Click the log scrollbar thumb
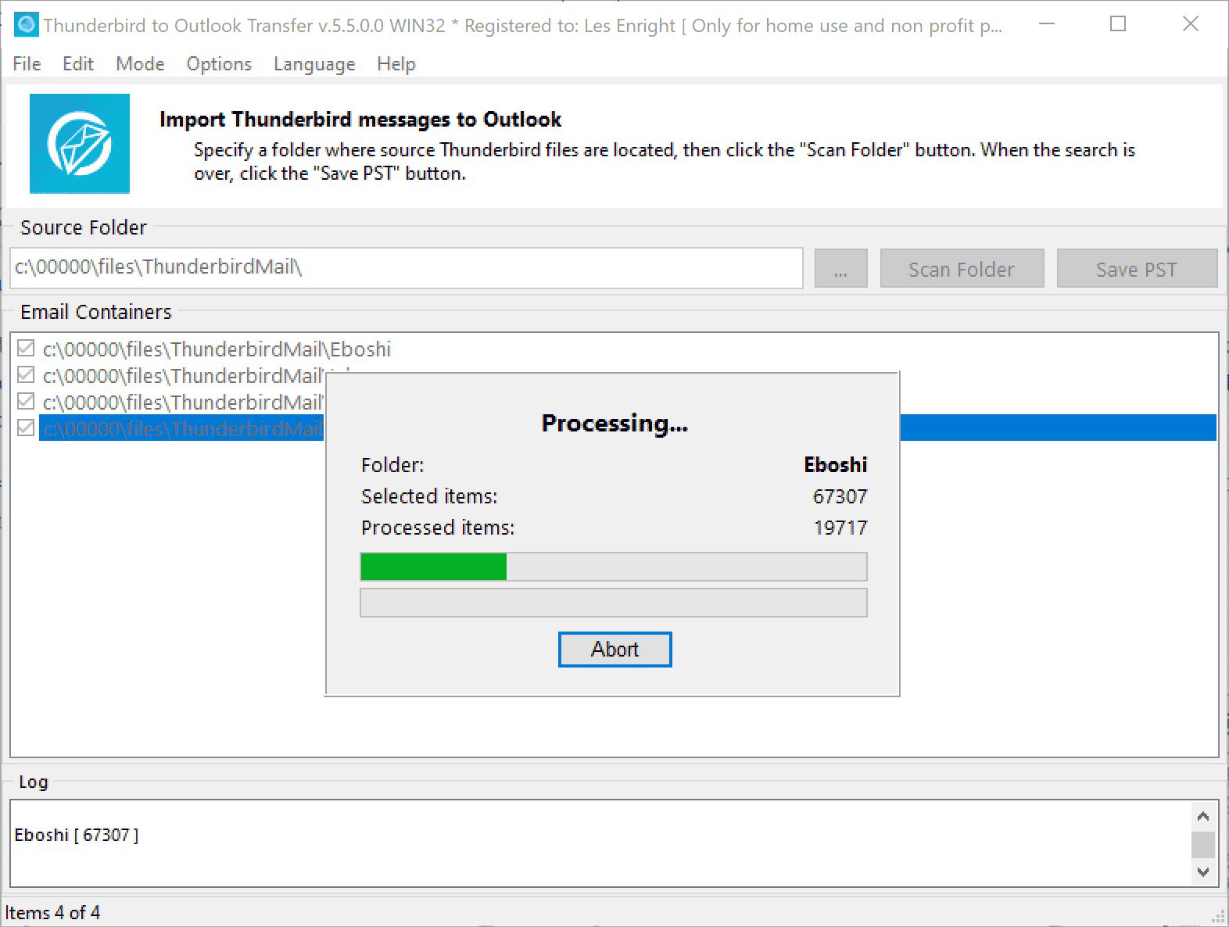The height and width of the screenshot is (927, 1229). pos(1203,845)
